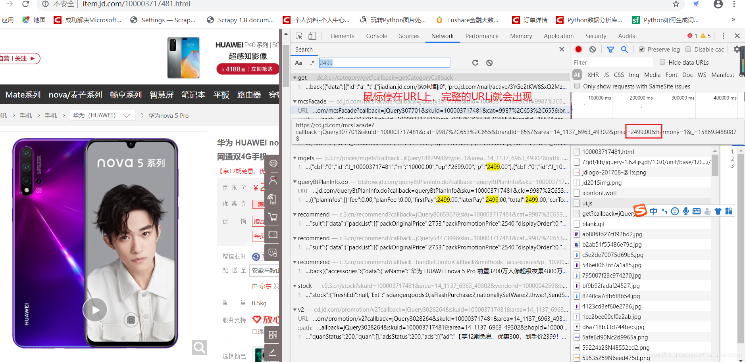Image resolution: width=745 pixels, height=362 pixels.
Task: Click the browser address bar URL
Action: (x=137, y=4)
